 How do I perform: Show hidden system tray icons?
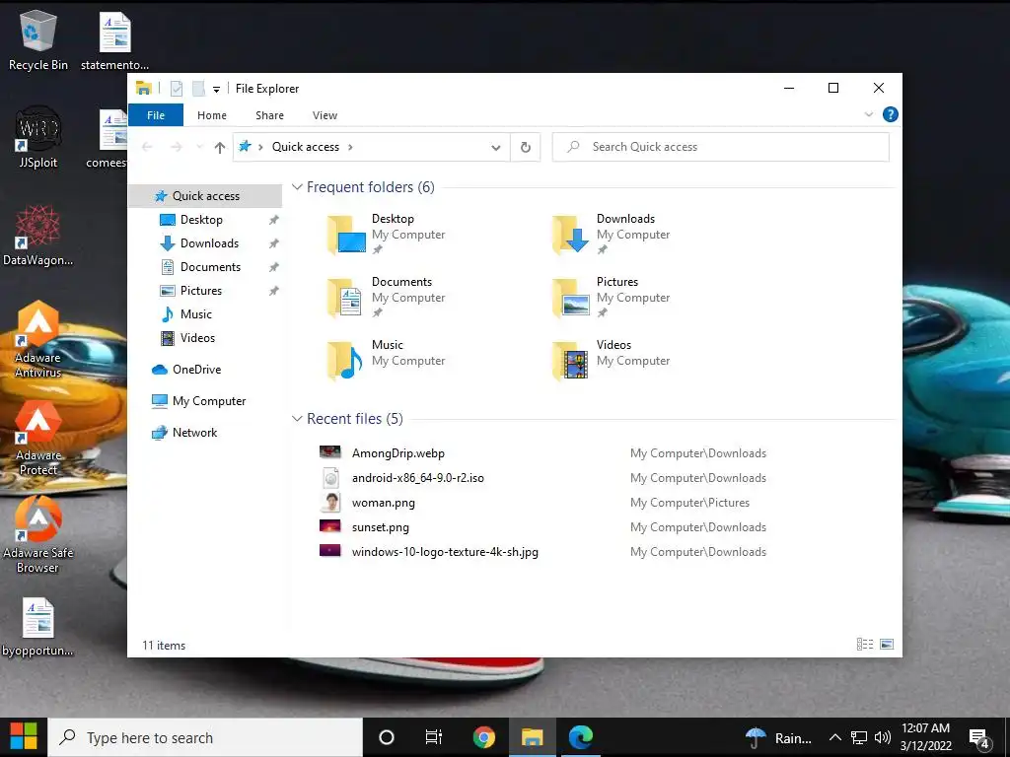834,737
